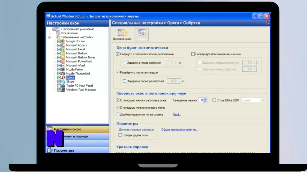Open the Горячие клавиши panel tab
This screenshot has height=172, width=307.
pos(78,136)
